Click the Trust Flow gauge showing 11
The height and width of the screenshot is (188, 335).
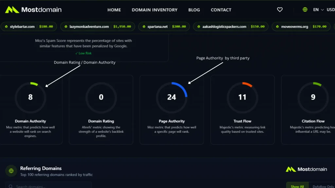tap(242, 97)
